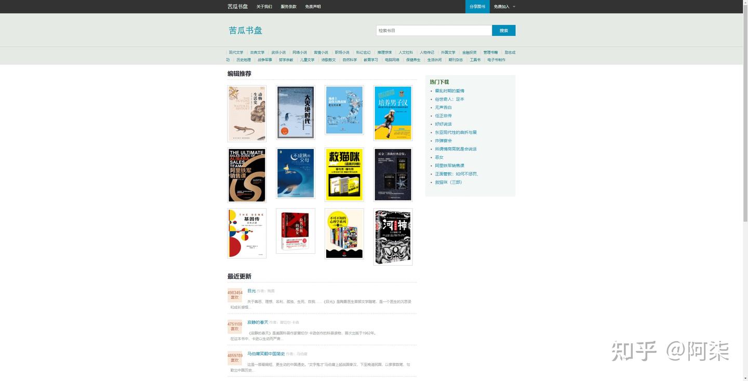This screenshot has height=381, width=748.
Task: Open the 培养男子汉 book cover
Action: (393, 113)
